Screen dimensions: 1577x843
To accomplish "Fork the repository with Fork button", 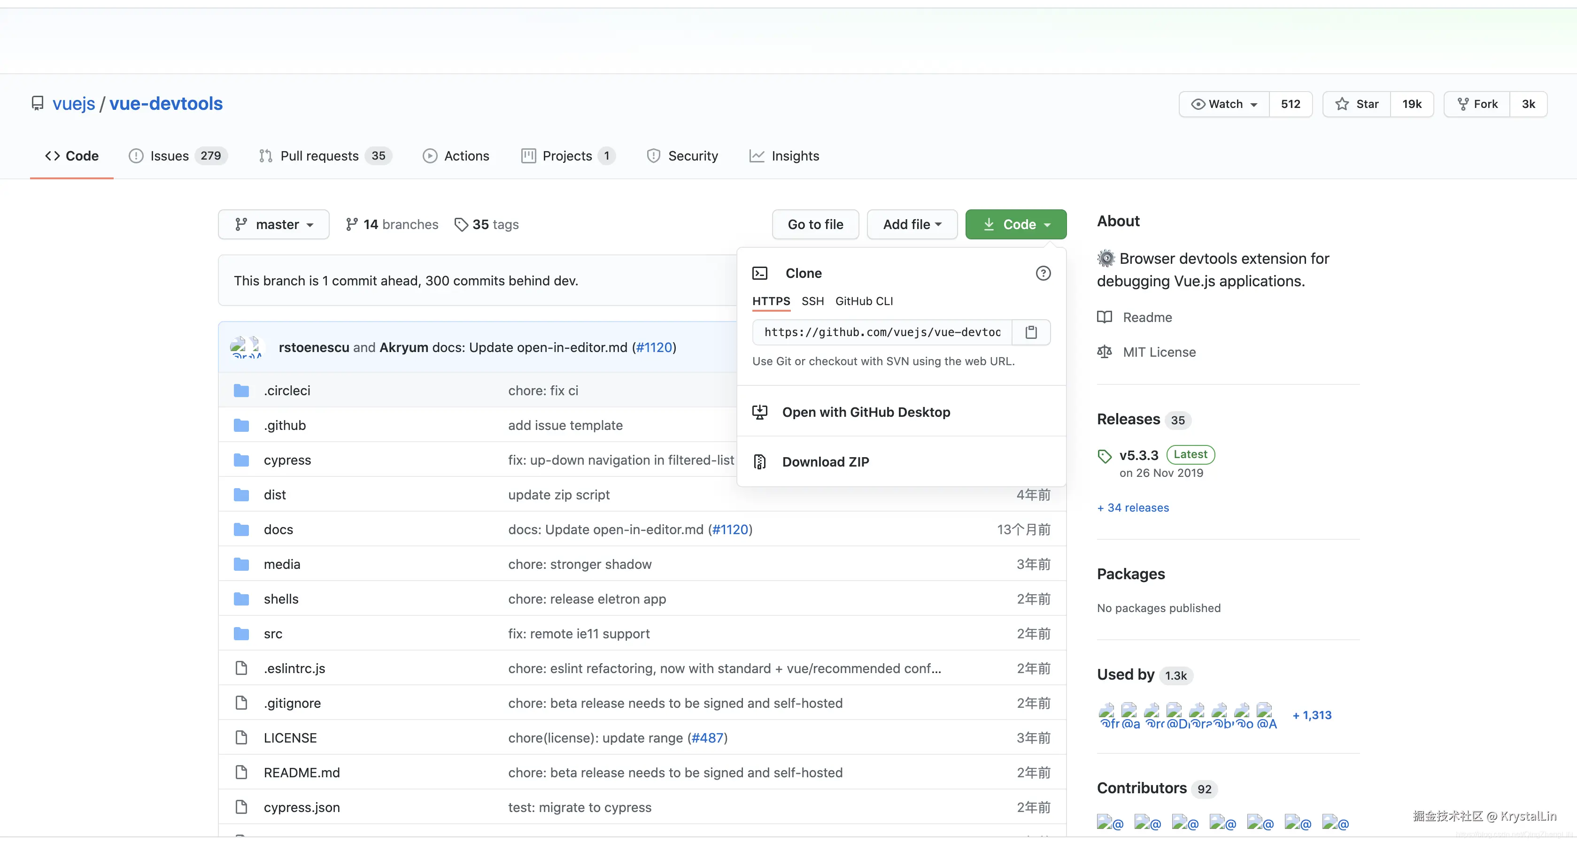I will (x=1477, y=104).
